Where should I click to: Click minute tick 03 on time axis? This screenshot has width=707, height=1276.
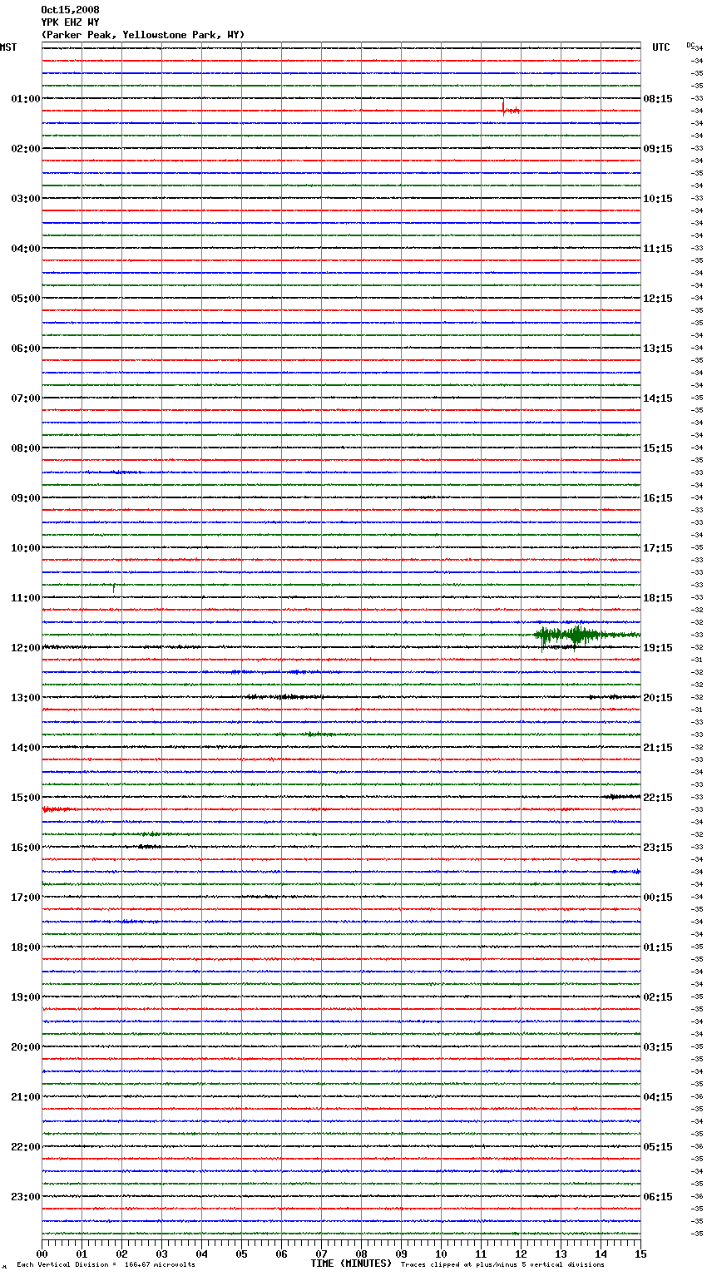click(x=161, y=1254)
